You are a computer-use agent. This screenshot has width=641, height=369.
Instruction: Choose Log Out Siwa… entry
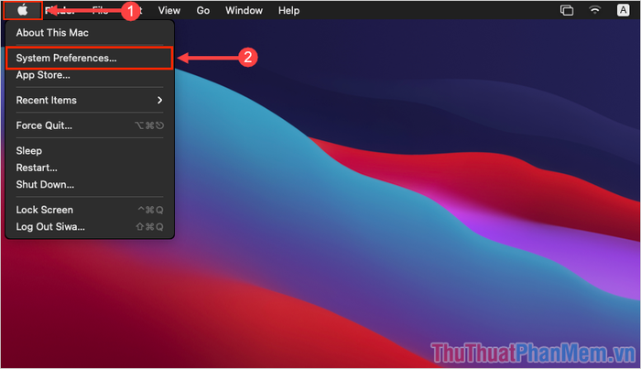[x=90, y=227]
